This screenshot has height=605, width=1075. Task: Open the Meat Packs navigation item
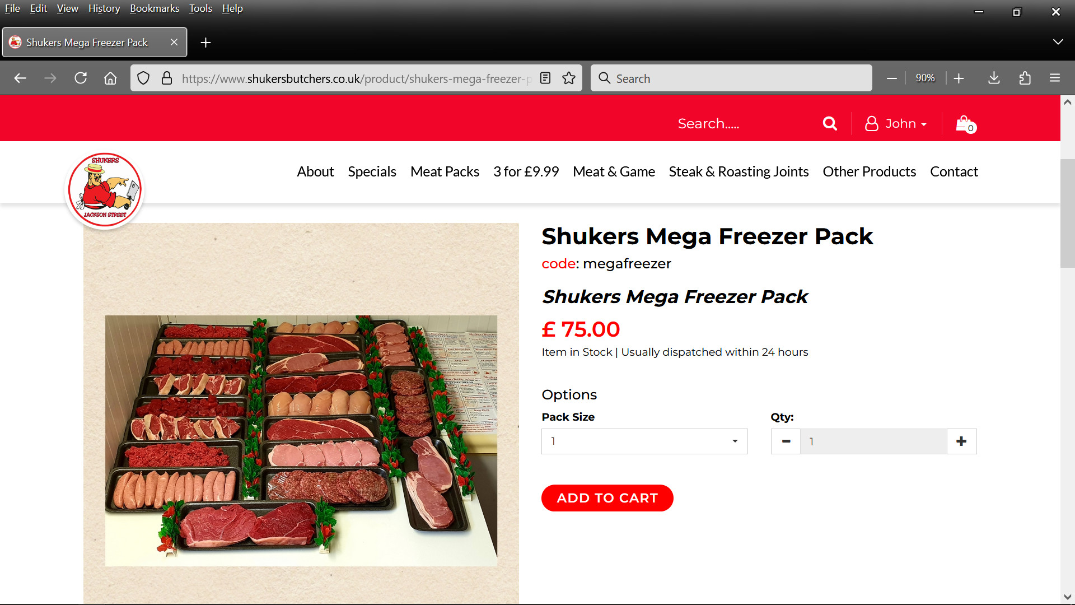point(445,171)
